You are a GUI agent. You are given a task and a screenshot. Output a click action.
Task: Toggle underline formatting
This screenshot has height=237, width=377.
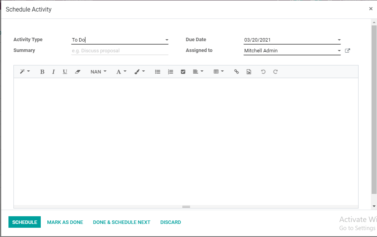point(65,72)
